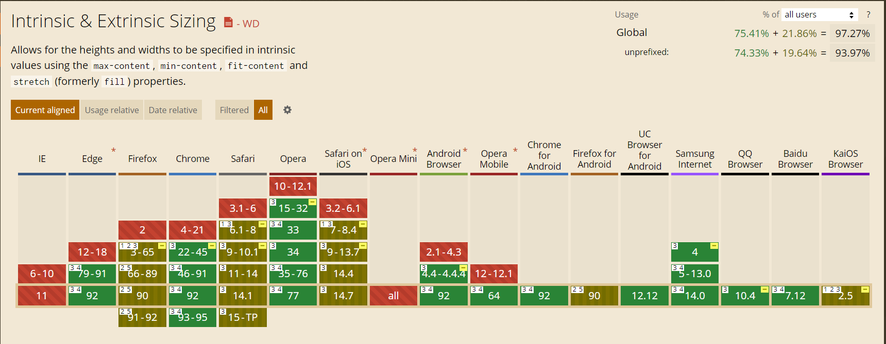The image size is (886, 344).
Task: Expand the Chrome 92 support cell
Action: [x=193, y=296]
